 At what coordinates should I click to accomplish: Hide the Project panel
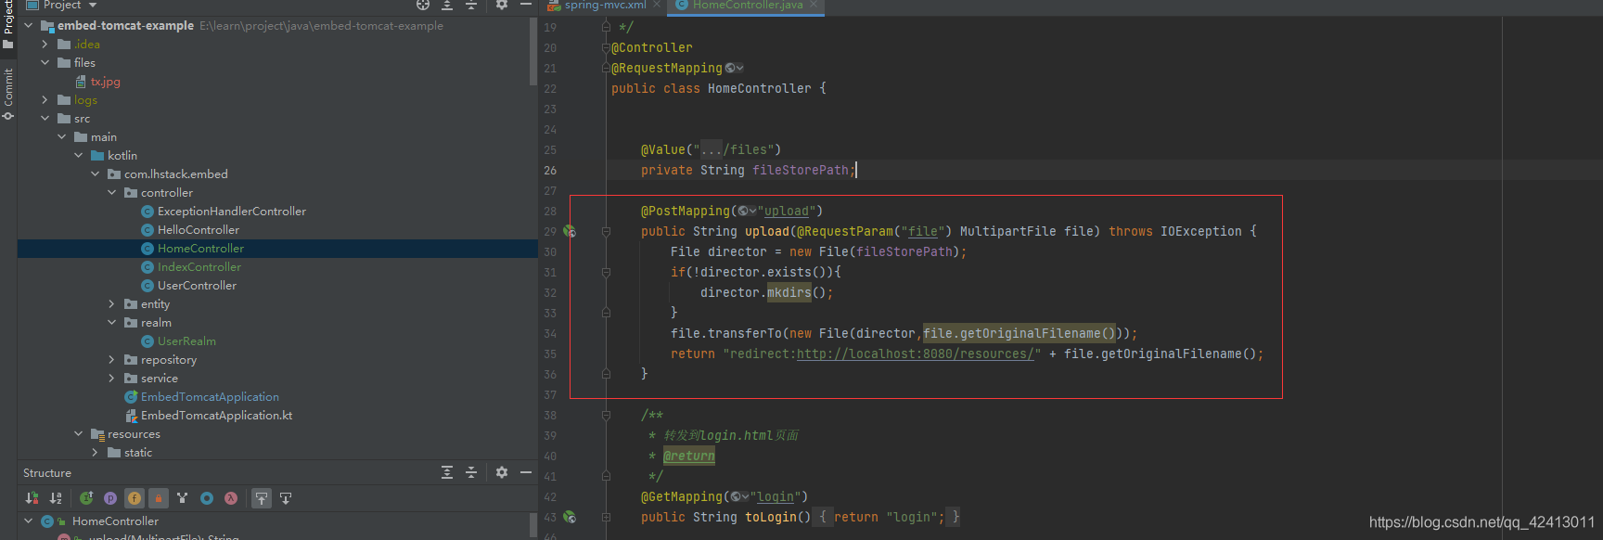pos(526,5)
